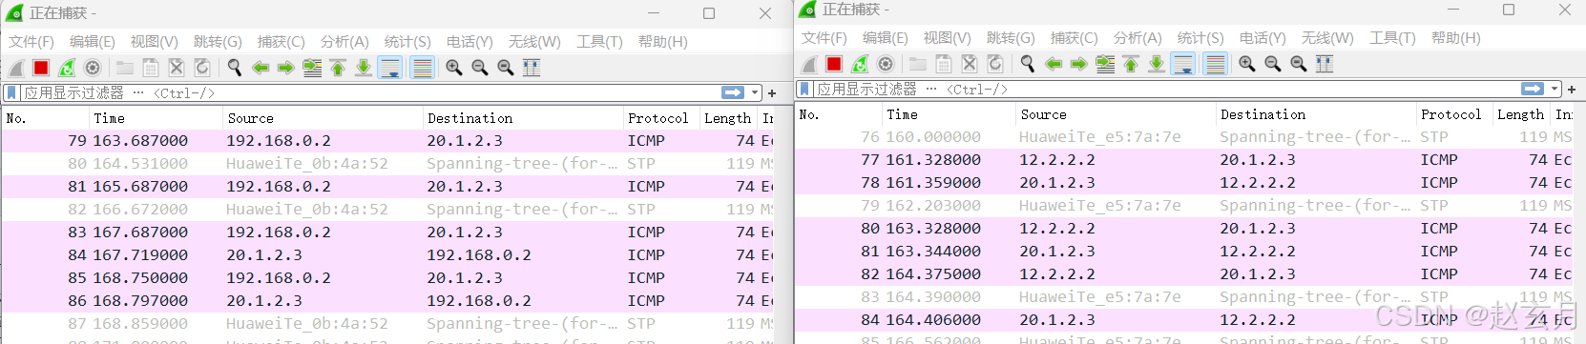Viewport: 1586px width, 344px height.
Task: Restart capture in the right window
Action: pyautogui.click(x=860, y=64)
